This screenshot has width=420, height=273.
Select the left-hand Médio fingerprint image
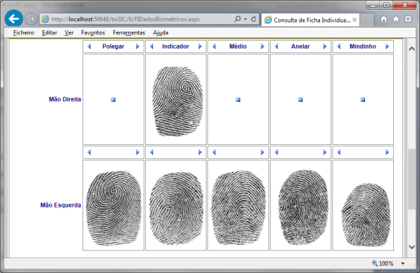coord(238,208)
